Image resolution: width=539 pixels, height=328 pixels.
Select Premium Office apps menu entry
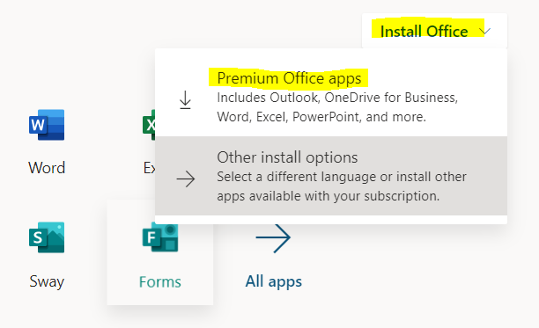click(x=331, y=93)
